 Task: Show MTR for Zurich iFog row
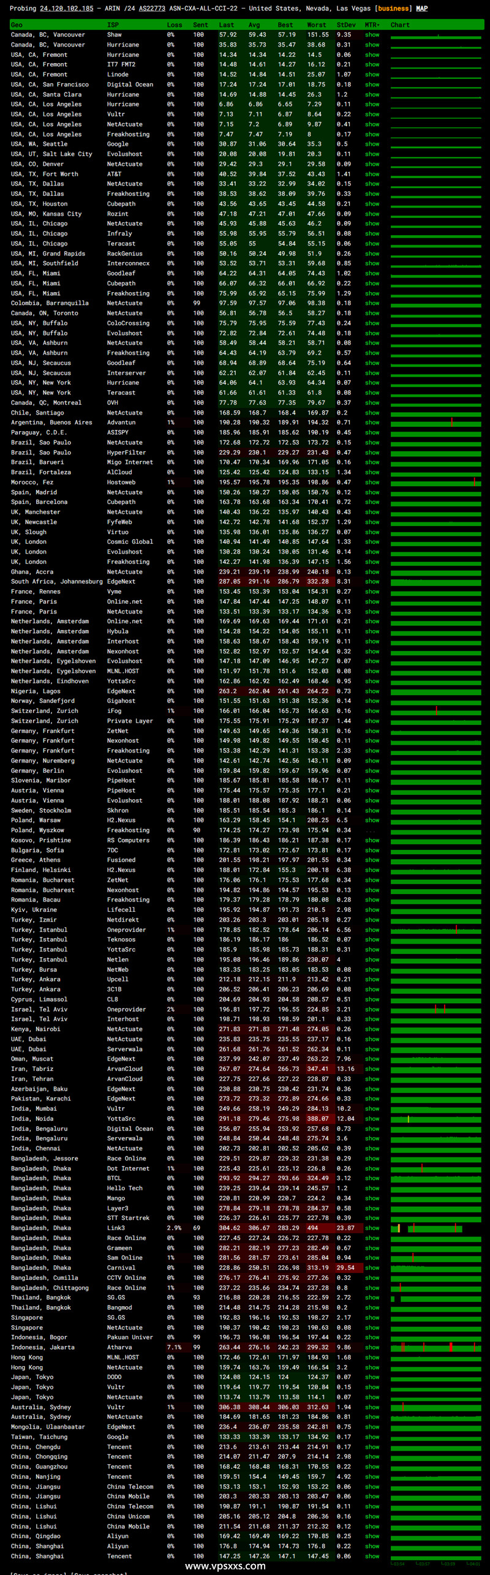(x=372, y=711)
